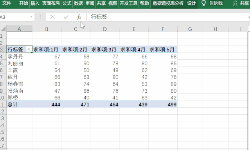The image size is (250, 150).
Task: Click the select-all corner triangle
Action: point(3,29)
